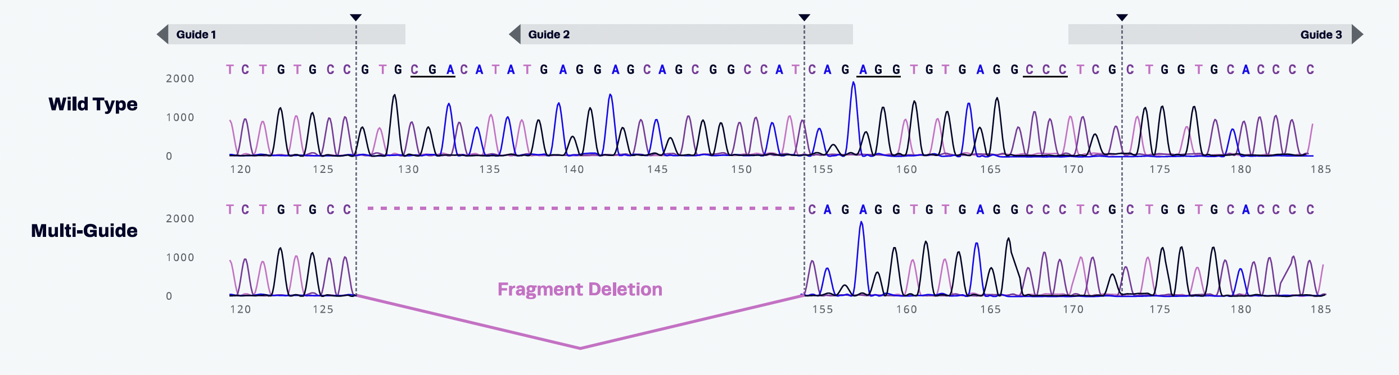Click the 2000 y-axis label for Wild Type
Image resolution: width=1399 pixels, height=375 pixels.
pyautogui.click(x=180, y=79)
